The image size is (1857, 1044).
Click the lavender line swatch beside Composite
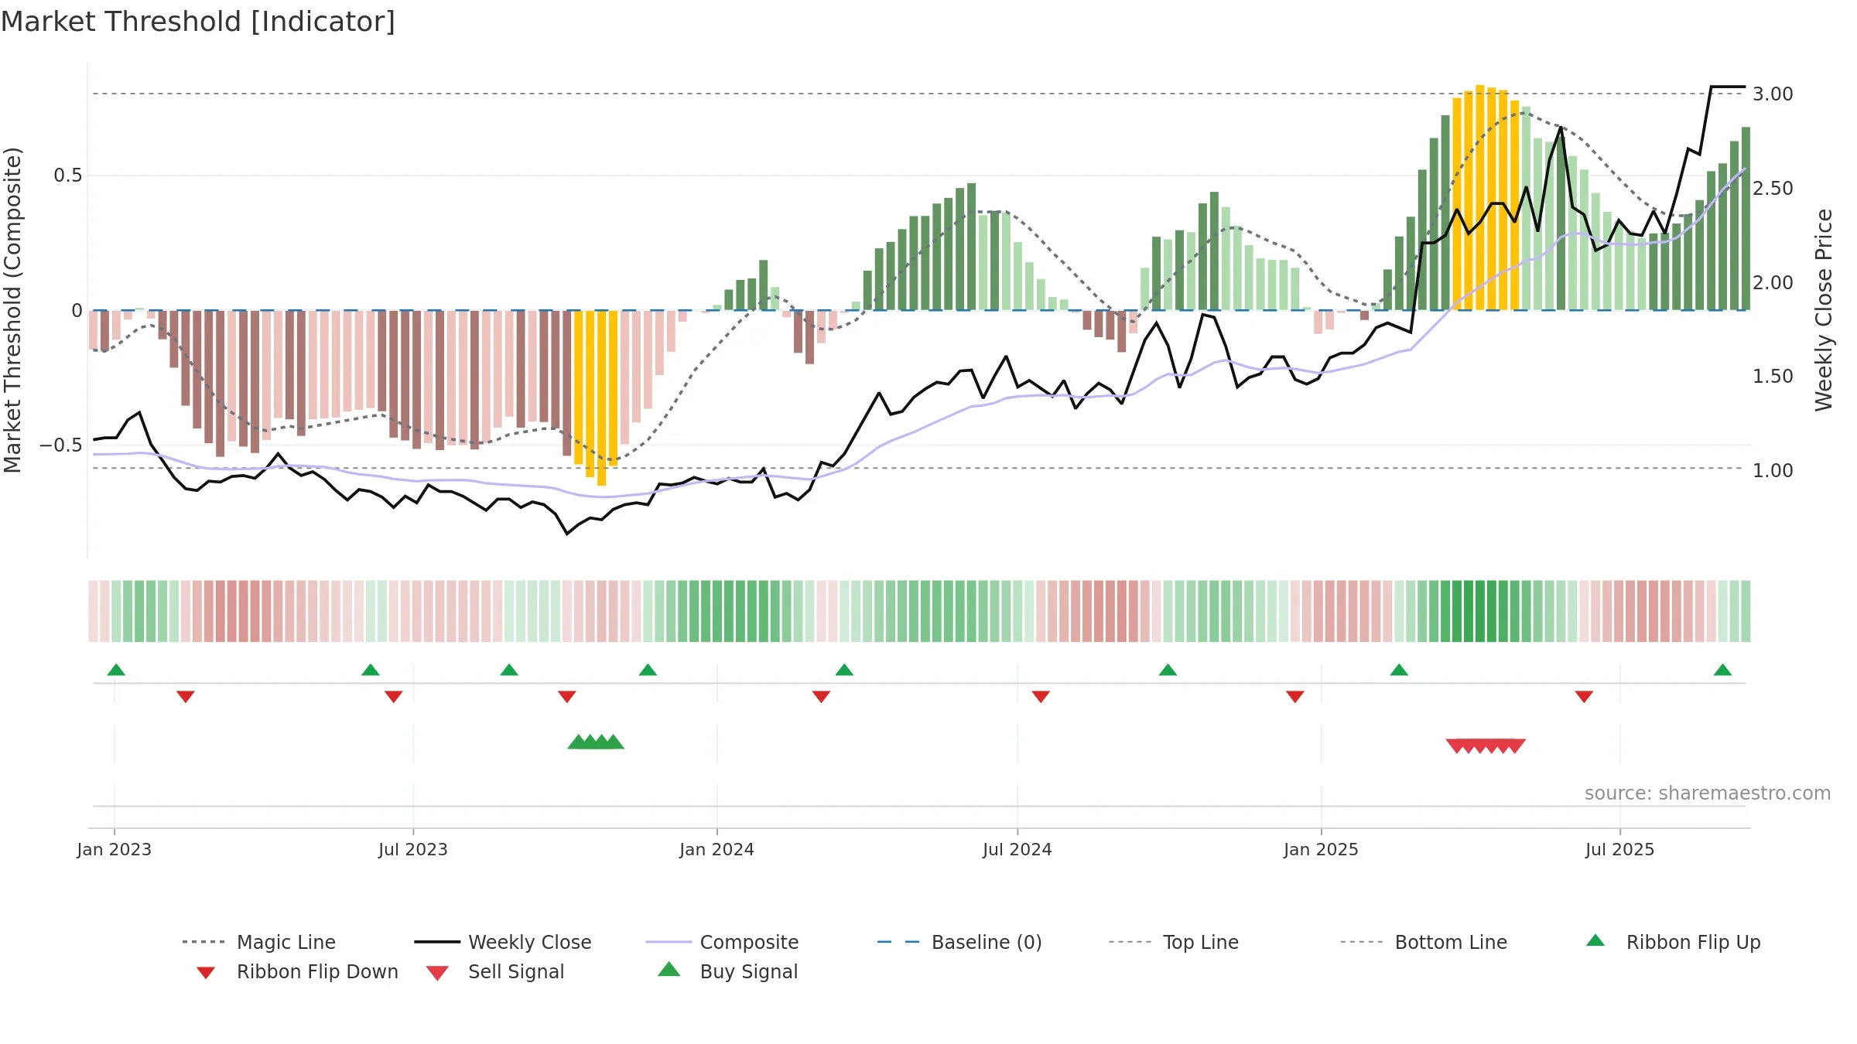[x=669, y=942]
